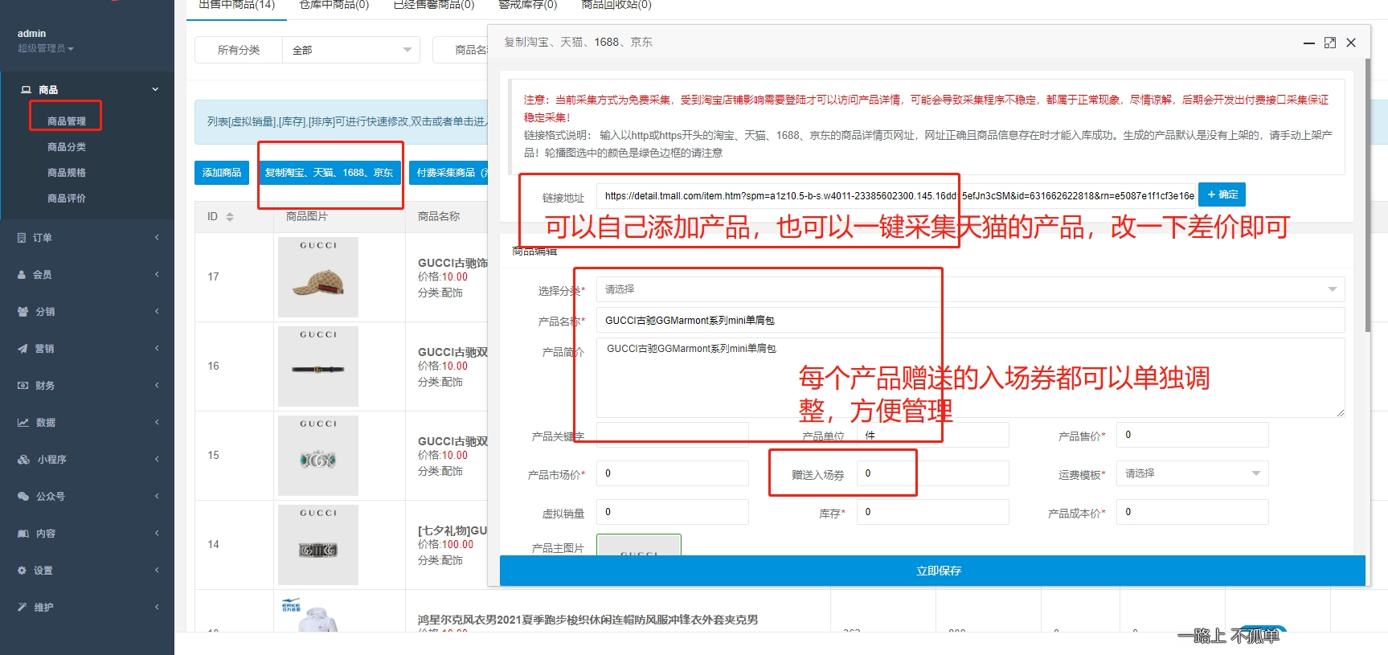The width and height of the screenshot is (1388, 655).
Task: Open 商品评价 in sidebar
Action: pyautogui.click(x=67, y=199)
